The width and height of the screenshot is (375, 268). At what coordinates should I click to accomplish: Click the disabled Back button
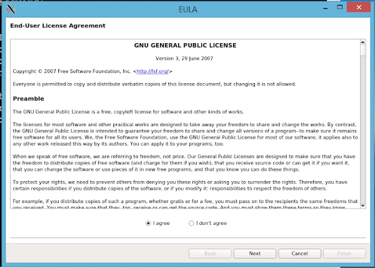tap(210, 254)
